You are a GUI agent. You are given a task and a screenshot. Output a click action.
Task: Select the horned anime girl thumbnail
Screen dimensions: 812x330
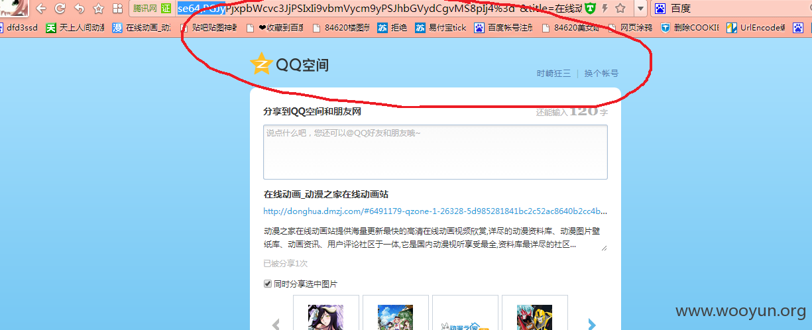pyautogui.click(x=326, y=313)
